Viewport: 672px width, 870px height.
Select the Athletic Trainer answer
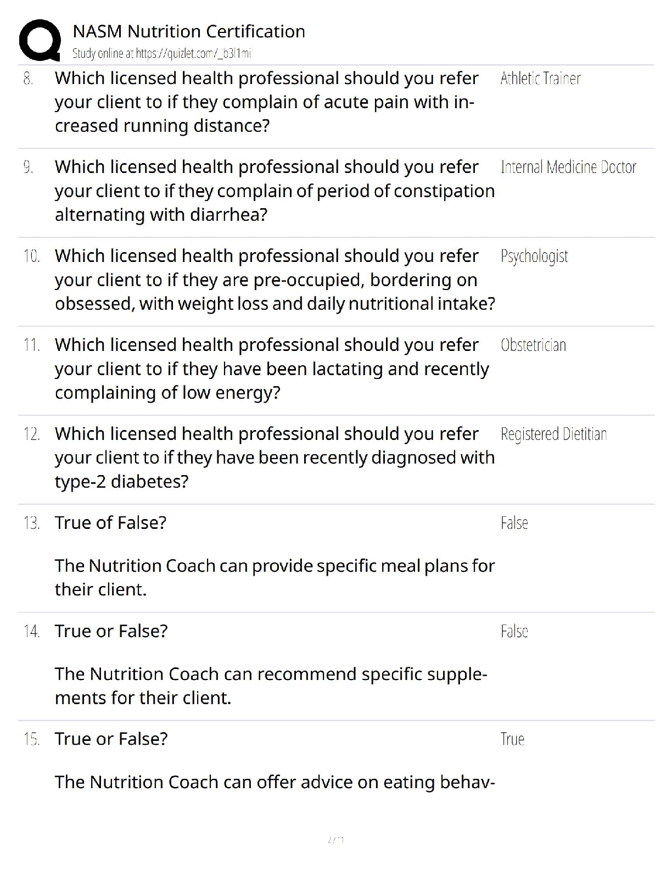coord(540,79)
